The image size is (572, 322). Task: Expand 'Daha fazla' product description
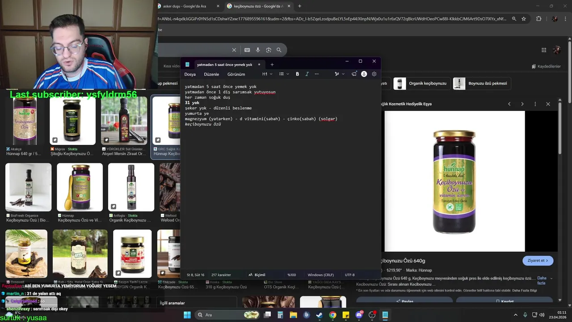click(x=542, y=280)
